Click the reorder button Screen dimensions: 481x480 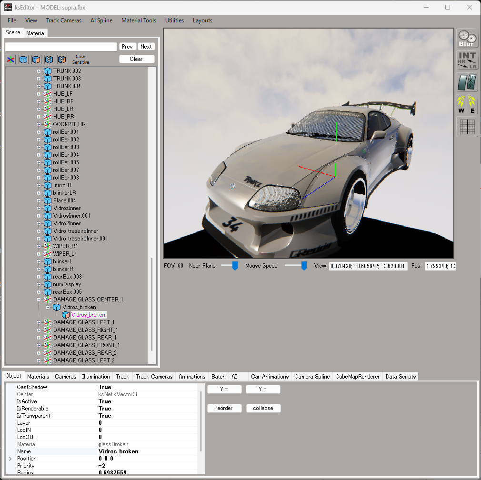click(224, 408)
